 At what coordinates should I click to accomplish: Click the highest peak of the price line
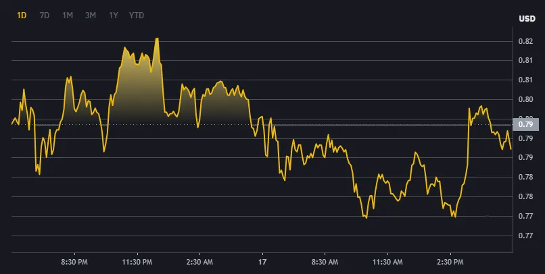pyautogui.click(x=157, y=38)
